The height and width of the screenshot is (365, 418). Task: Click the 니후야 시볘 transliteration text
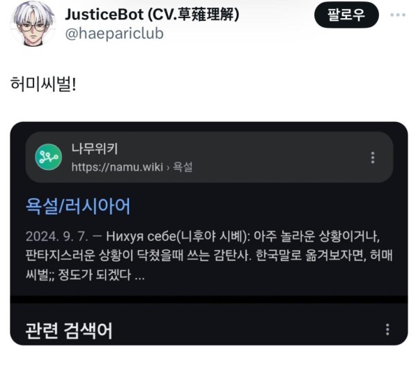[x=212, y=237]
